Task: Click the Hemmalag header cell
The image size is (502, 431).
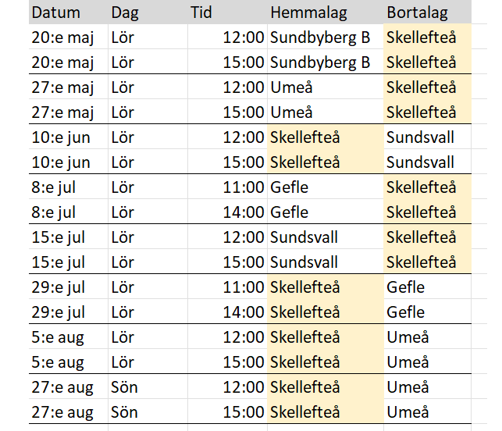Action: (308, 12)
